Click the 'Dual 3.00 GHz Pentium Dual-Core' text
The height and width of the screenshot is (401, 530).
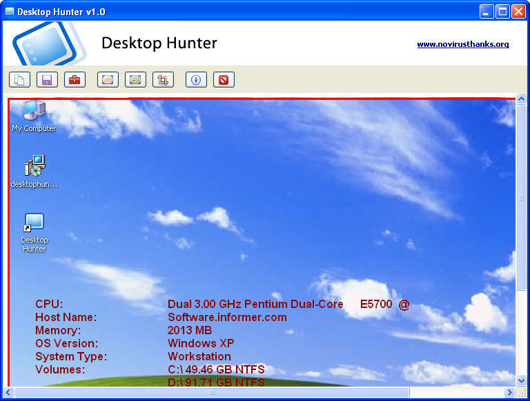tap(255, 304)
